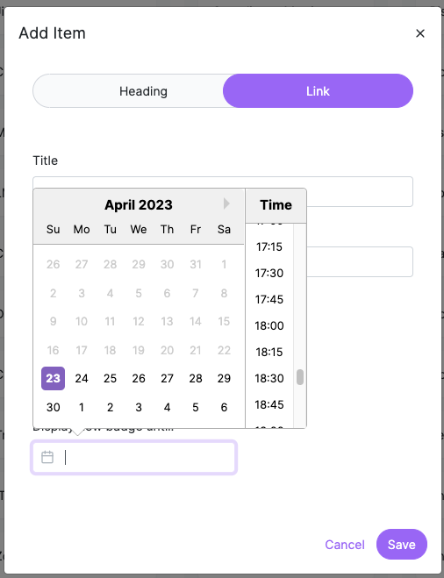Cancel adding the item
Image resolution: width=444 pixels, height=578 pixels.
click(x=345, y=545)
